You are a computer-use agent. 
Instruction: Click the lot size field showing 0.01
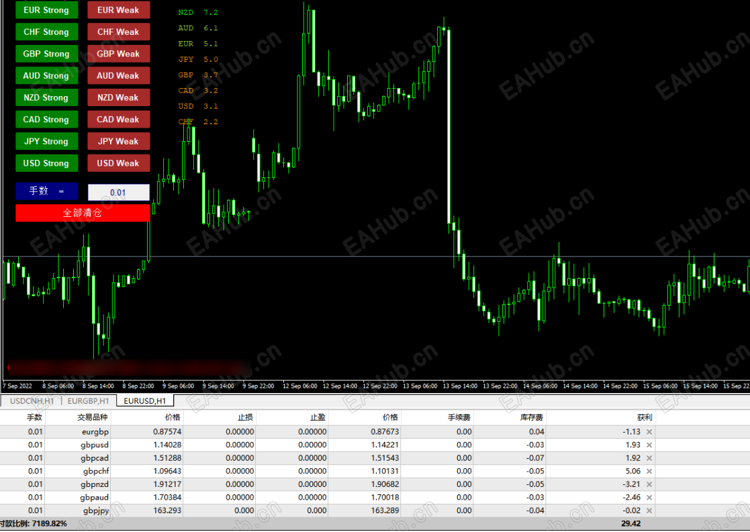click(119, 192)
